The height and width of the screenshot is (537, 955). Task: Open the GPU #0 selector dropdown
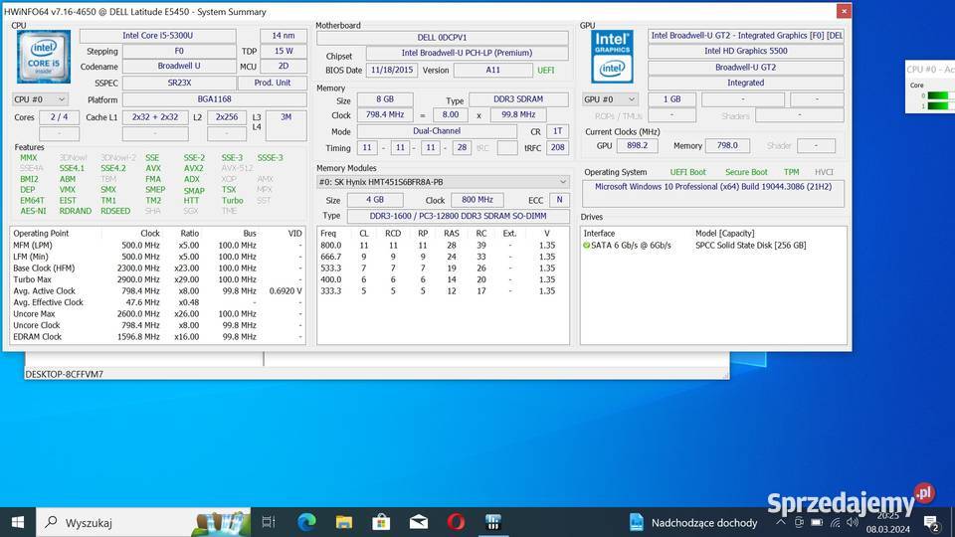click(610, 99)
